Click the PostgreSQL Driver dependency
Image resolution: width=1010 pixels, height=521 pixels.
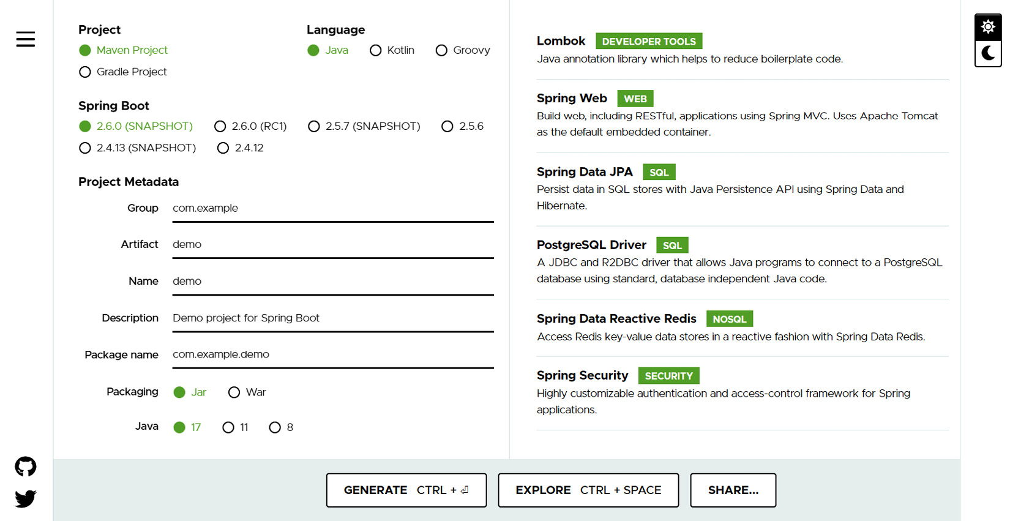[743, 261]
